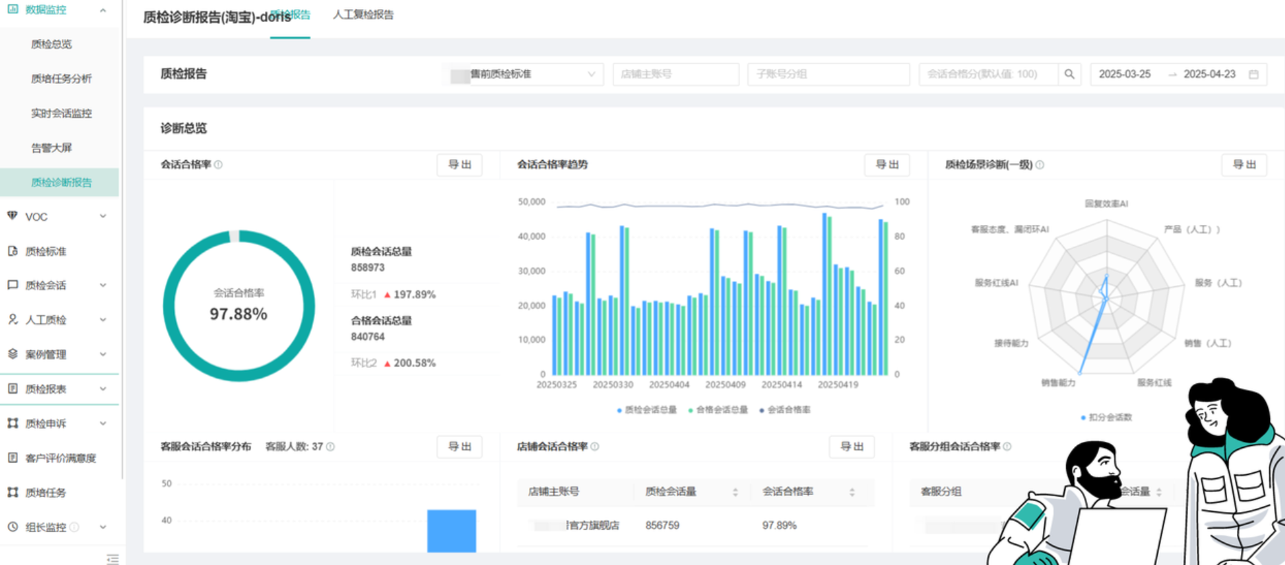This screenshot has width=1285, height=565.
Task: Click the info icon beside 客服分组会话合格率
Action: coord(1007,447)
